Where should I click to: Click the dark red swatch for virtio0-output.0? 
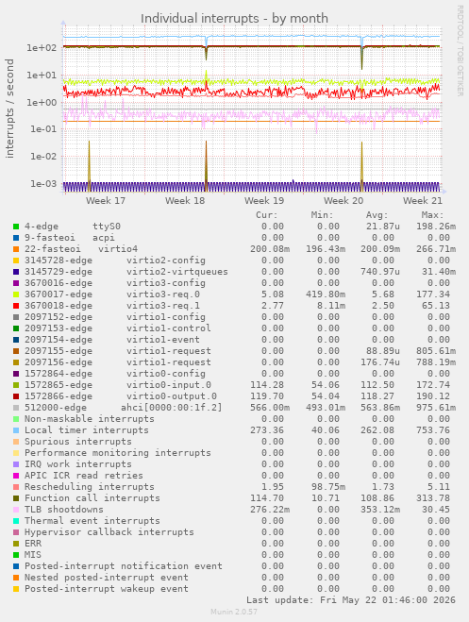coord(16,396)
